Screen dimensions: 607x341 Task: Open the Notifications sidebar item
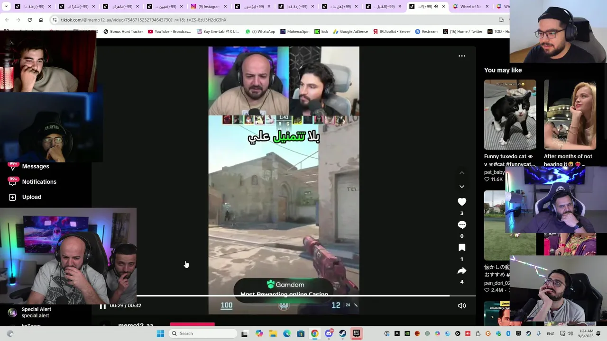pos(32,182)
